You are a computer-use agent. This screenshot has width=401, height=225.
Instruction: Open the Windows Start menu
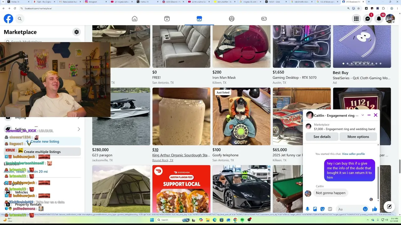[152, 220]
